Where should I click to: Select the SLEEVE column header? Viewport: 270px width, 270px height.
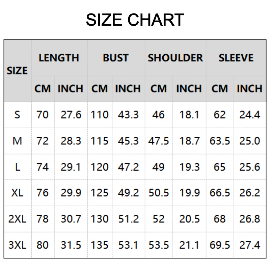coord(236,58)
